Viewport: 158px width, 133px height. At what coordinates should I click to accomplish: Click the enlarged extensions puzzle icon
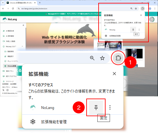click(118, 58)
